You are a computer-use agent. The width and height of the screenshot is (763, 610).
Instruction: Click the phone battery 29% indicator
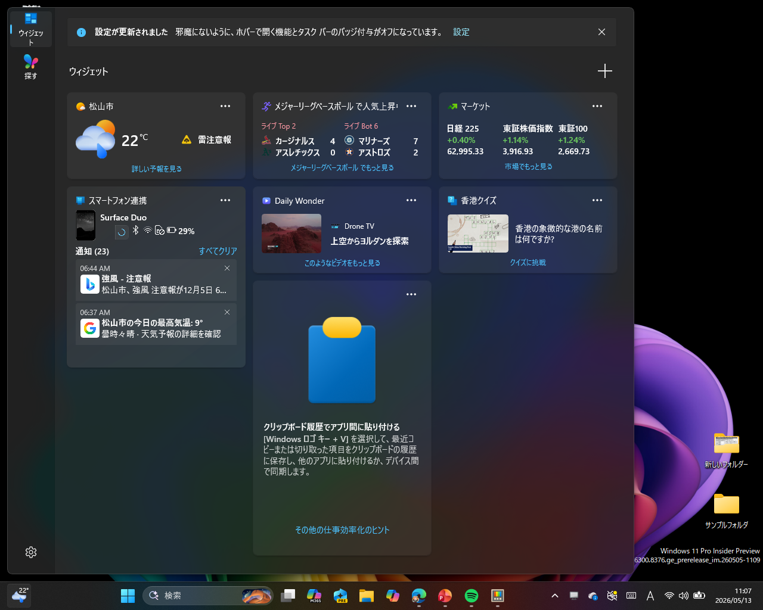[x=181, y=231]
